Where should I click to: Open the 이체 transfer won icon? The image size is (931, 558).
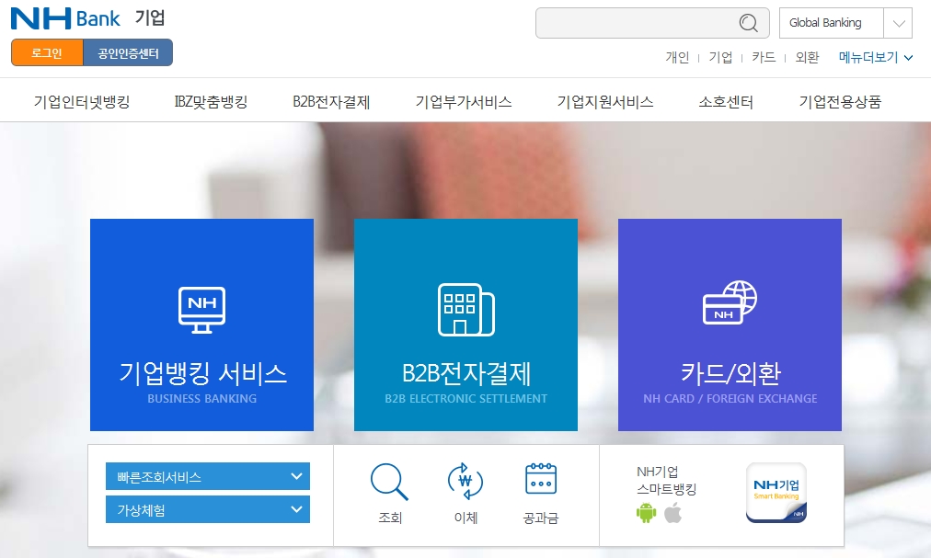click(465, 482)
